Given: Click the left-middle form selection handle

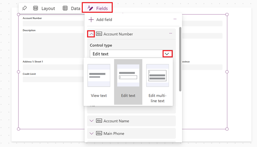Looking at the screenshot, I should tap(19, 72).
